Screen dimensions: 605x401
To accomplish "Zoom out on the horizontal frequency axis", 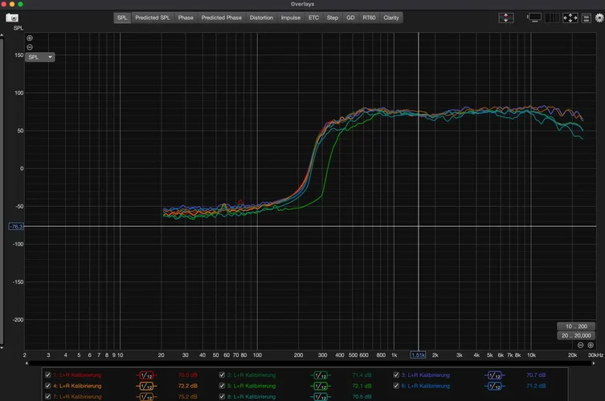I will 580,345.
